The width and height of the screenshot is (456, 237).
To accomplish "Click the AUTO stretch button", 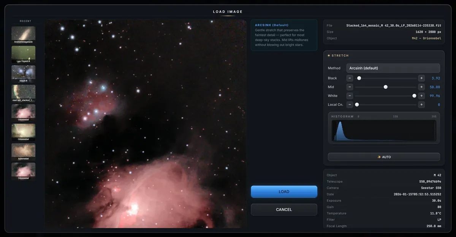I will 384,157.
